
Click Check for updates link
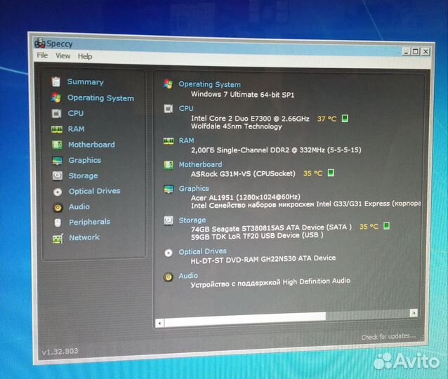(388, 336)
